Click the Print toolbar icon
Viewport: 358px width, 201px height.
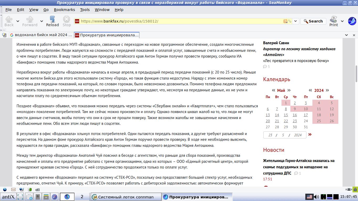point(333,21)
